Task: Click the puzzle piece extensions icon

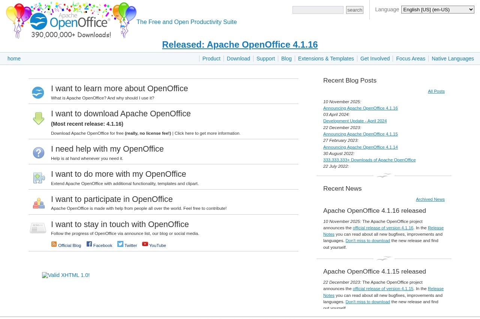Action: (39, 178)
